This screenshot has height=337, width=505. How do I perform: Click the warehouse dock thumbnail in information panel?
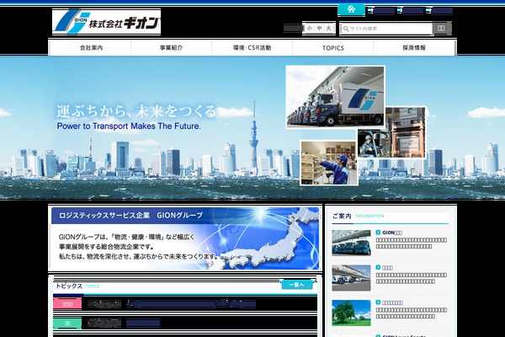tap(351, 278)
